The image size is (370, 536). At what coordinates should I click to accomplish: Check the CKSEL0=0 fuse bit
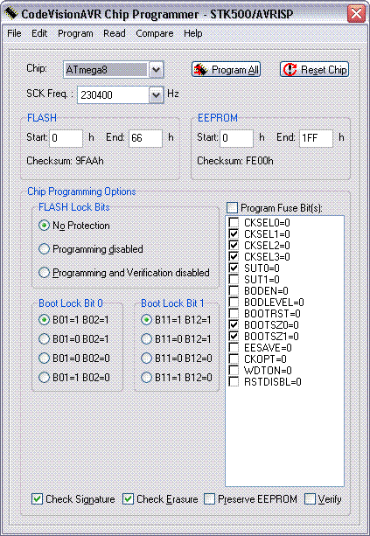[234, 223]
